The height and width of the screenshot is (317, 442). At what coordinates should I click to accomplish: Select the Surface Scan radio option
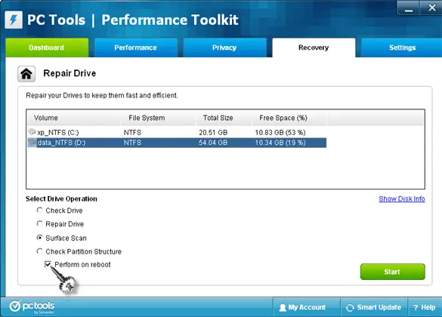click(40, 238)
